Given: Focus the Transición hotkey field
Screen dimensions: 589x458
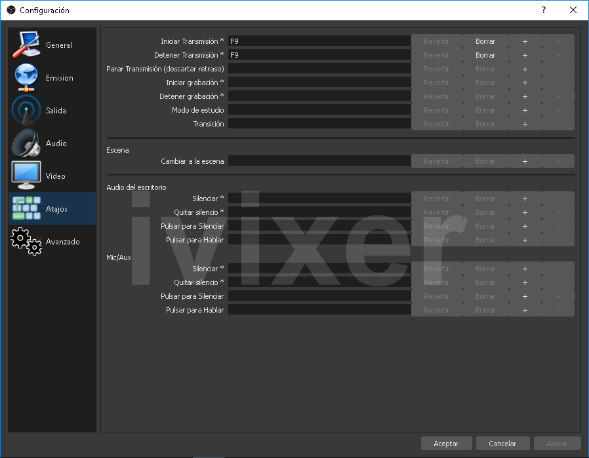Looking at the screenshot, I should tap(319, 124).
